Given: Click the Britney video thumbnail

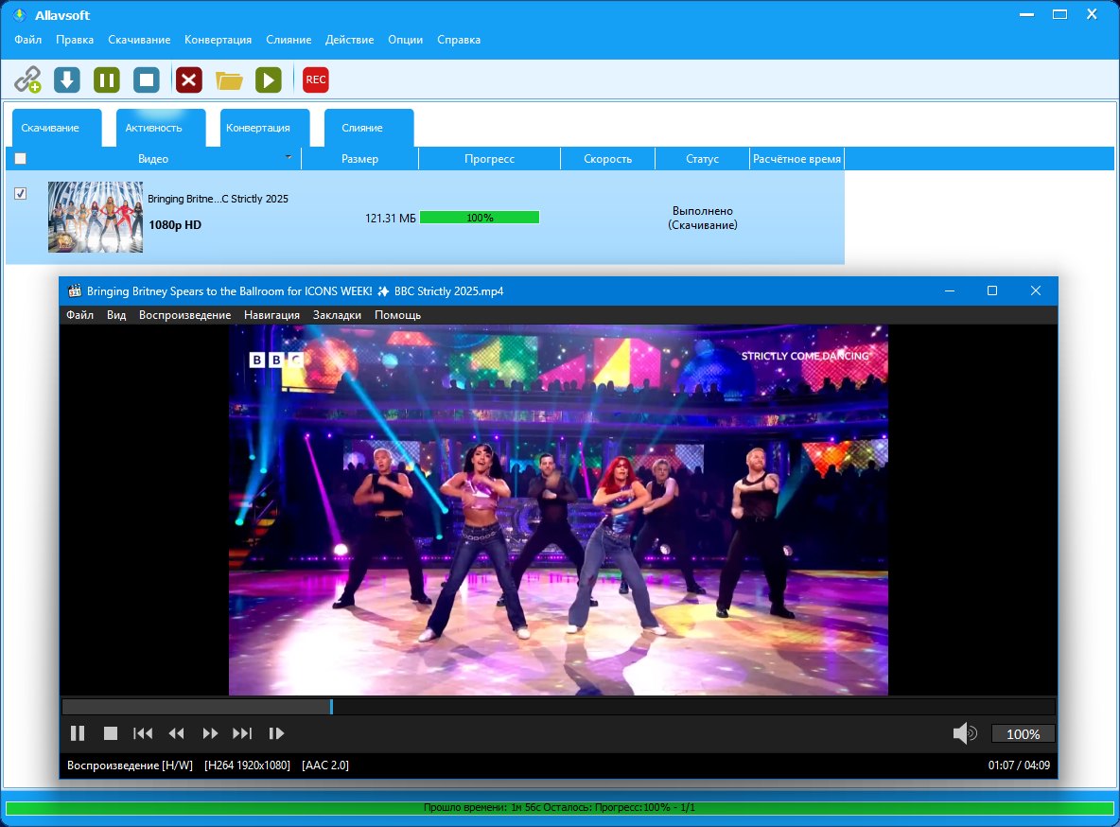Looking at the screenshot, I should (96, 217).
